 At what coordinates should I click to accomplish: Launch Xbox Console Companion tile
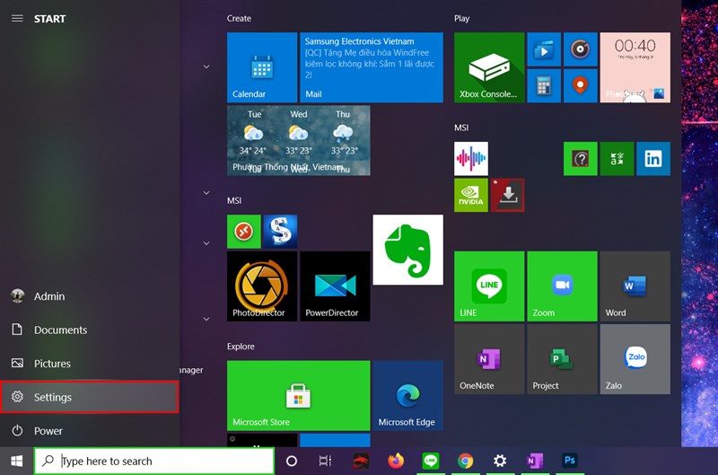(x=489, y=67)
